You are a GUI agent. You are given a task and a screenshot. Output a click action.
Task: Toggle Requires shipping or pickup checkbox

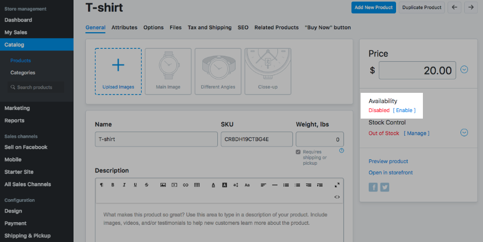(x=298, y=152)
